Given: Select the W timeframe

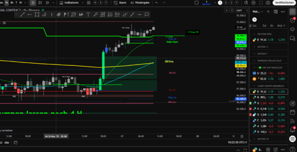Looking at the screenshot, I should pos(21,2).
